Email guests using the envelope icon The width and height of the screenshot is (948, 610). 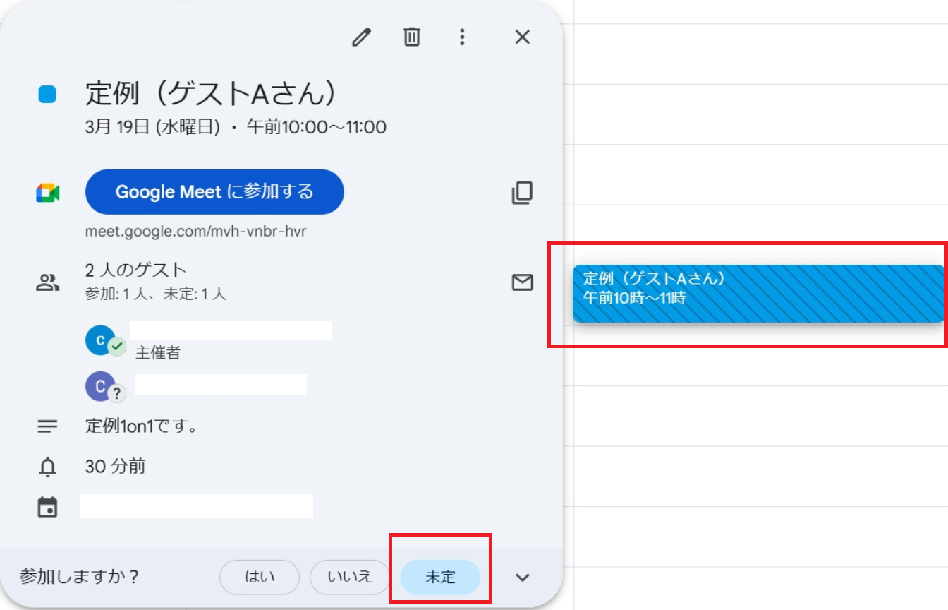click(x=522, y=283)
